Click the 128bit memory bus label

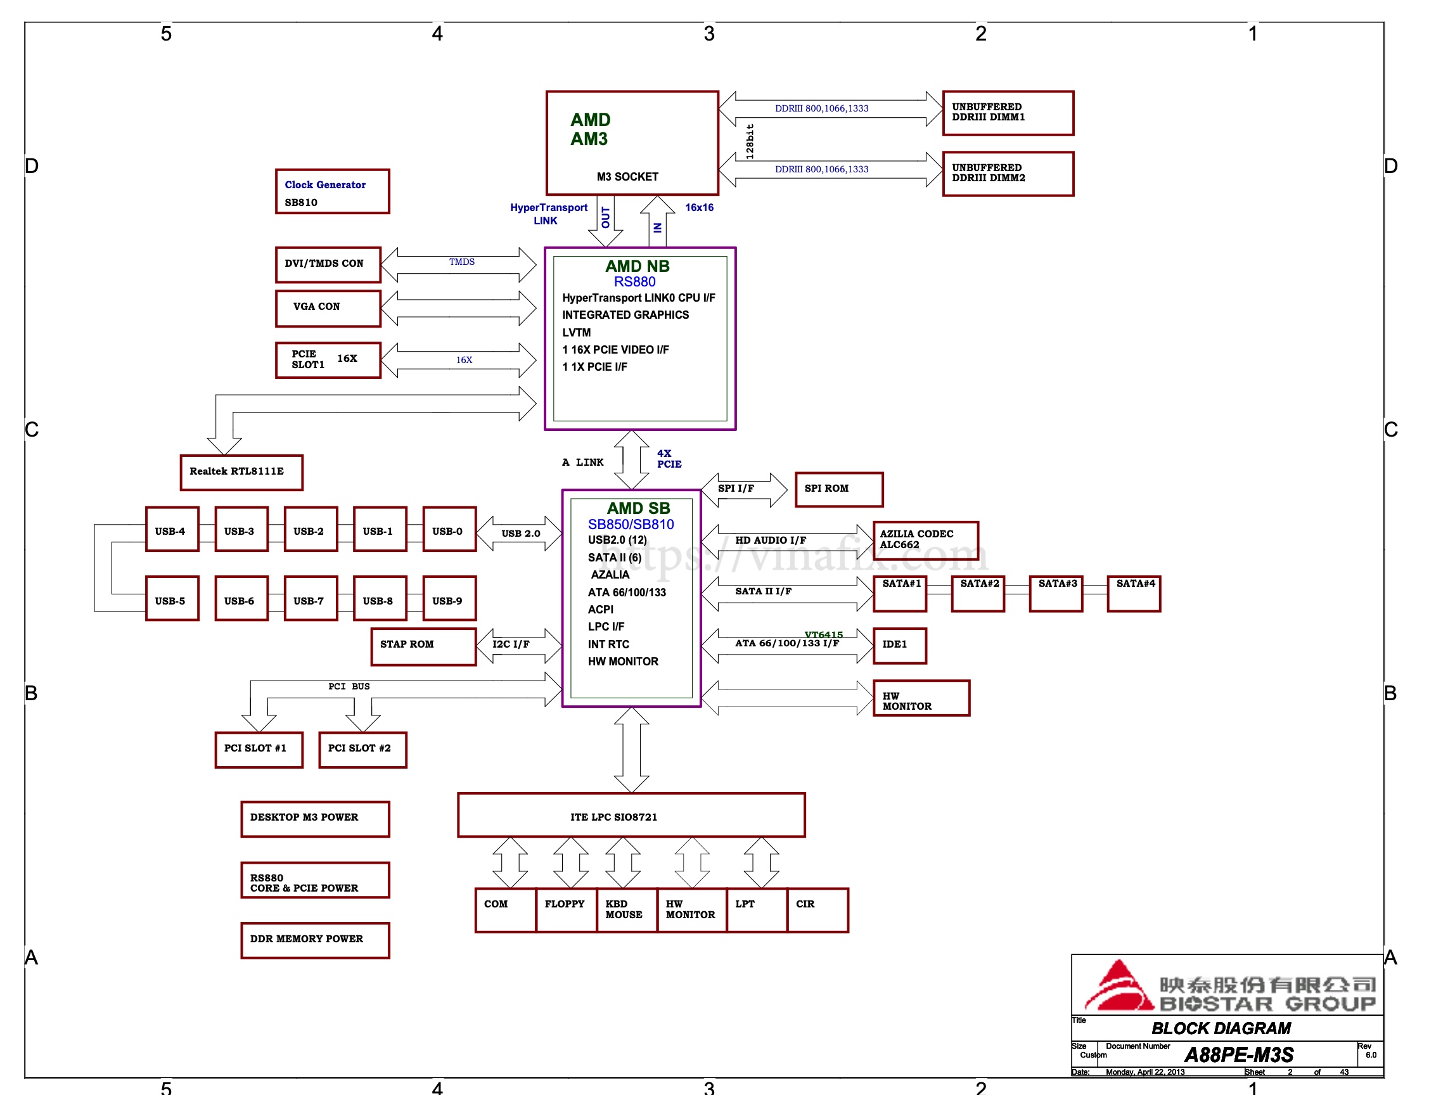pyautogui.click(x=750, y=141)
